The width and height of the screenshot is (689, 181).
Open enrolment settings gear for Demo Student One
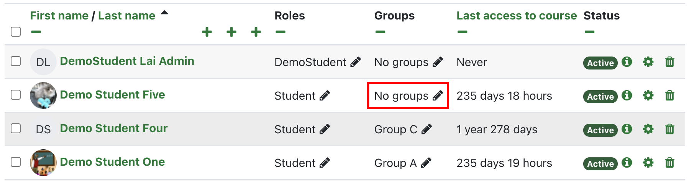click(x=648, y=163)
